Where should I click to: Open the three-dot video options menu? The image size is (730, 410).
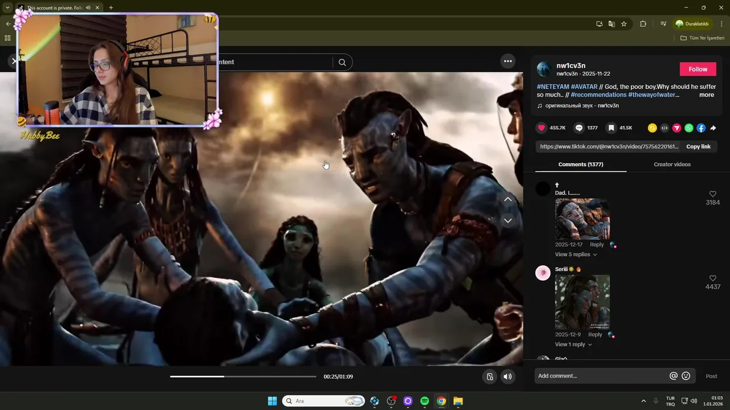tap(508, 61)
